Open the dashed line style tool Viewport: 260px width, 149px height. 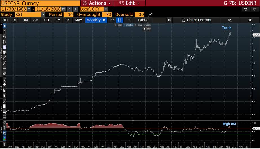coord(5,117)
